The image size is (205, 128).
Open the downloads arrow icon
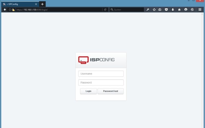click(x=173, y=9)
